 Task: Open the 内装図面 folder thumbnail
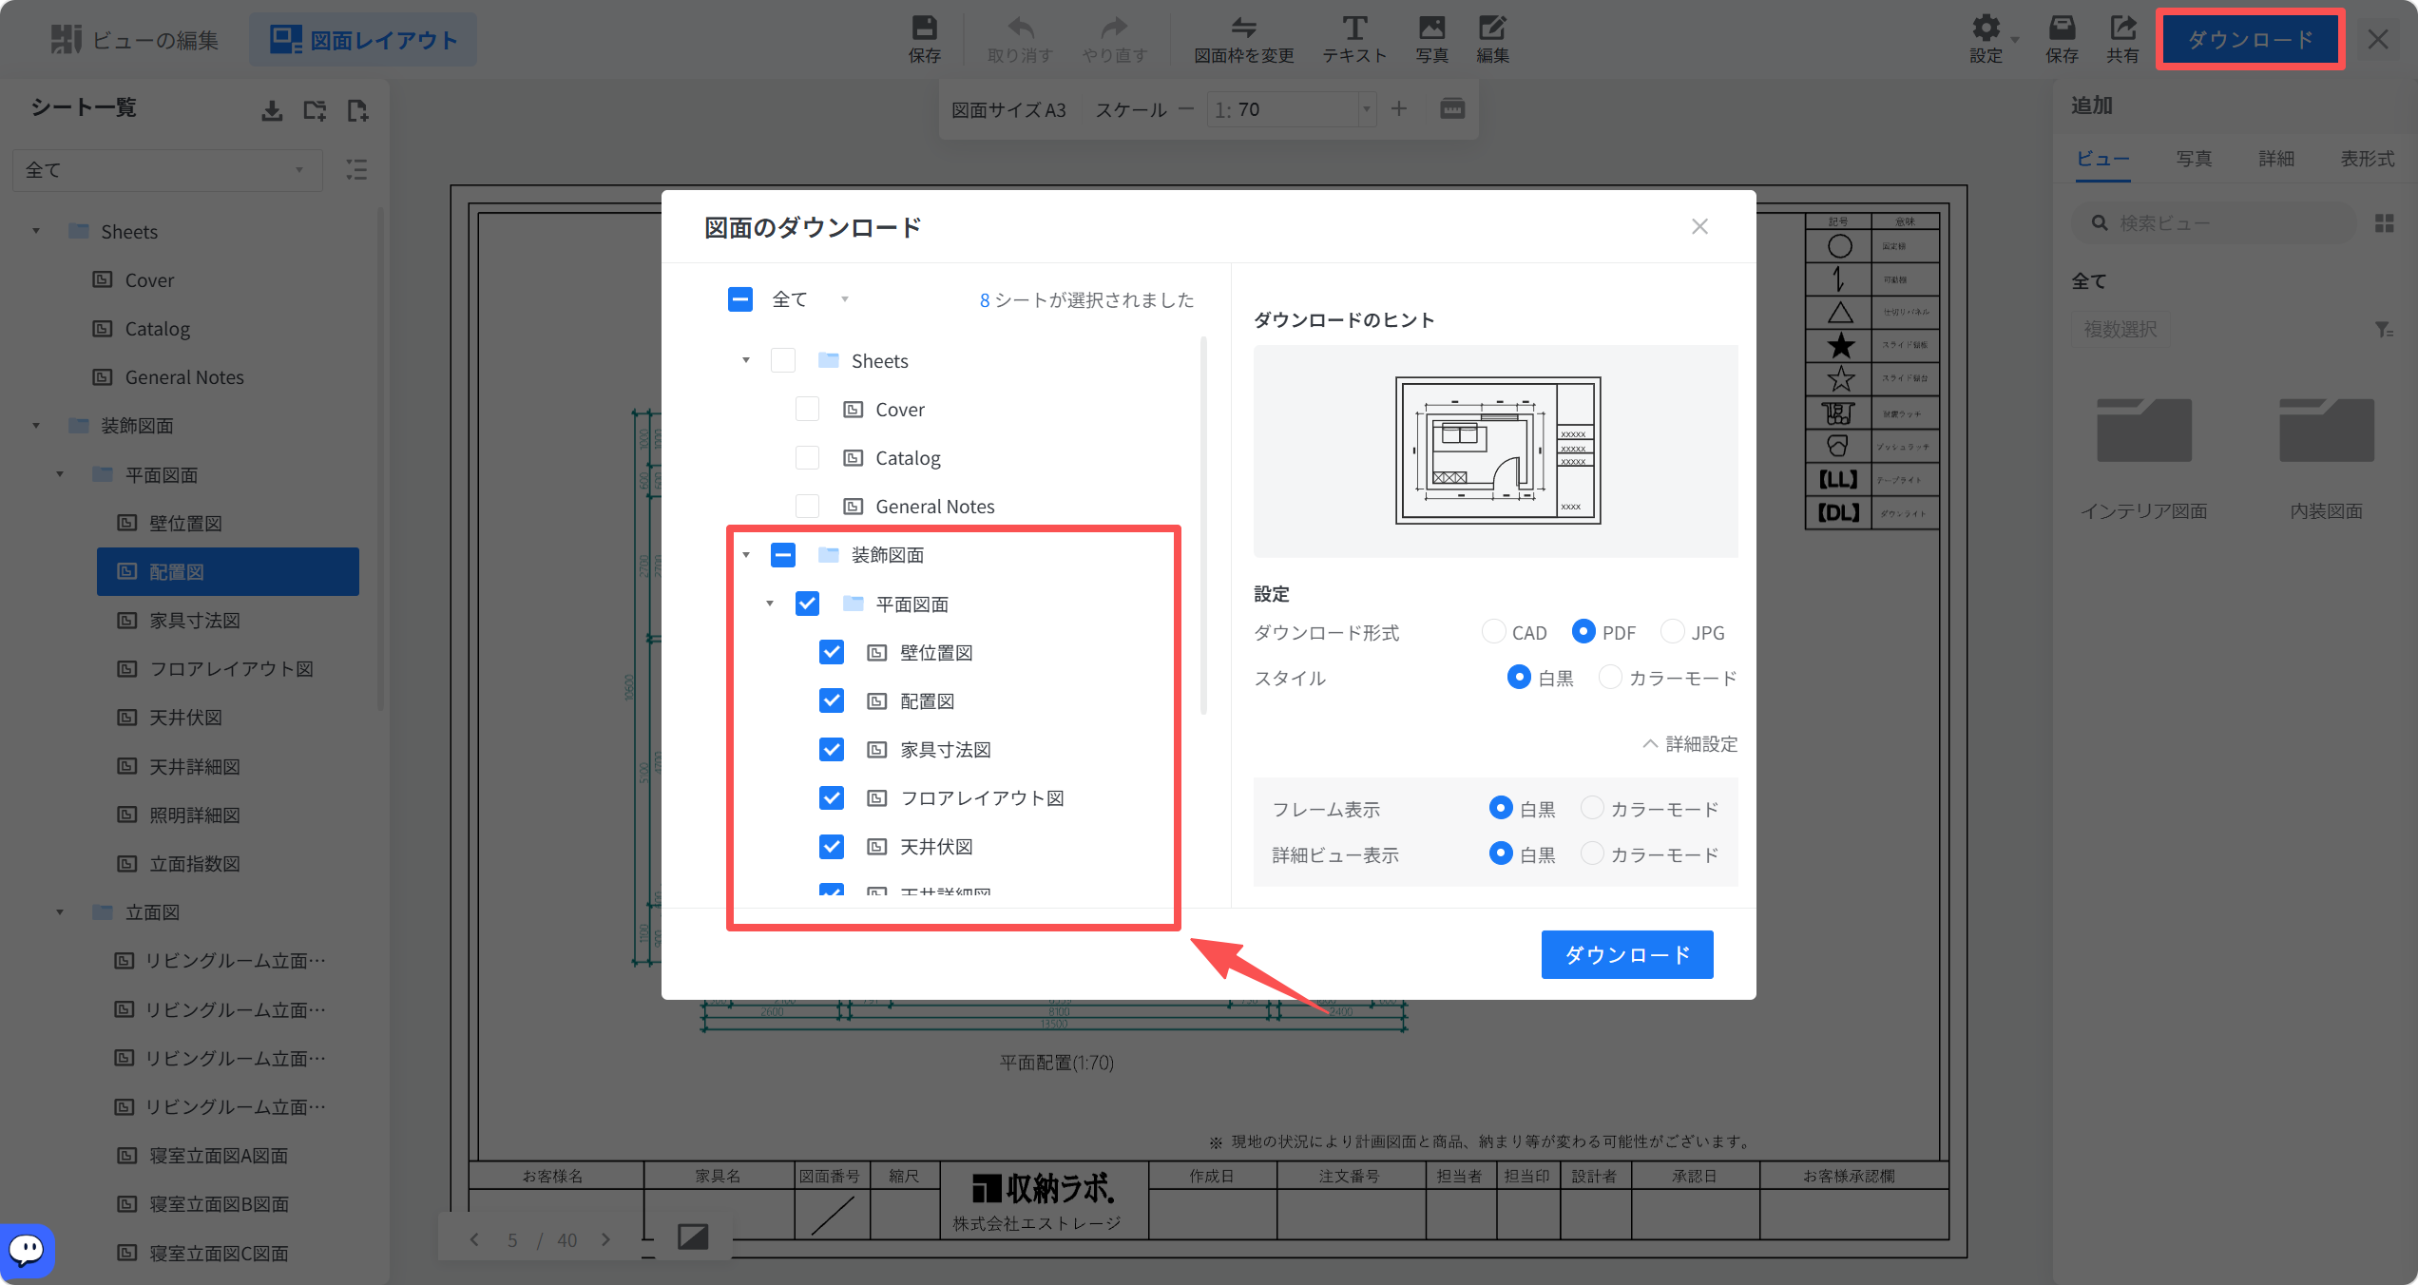click(2326, 431)
